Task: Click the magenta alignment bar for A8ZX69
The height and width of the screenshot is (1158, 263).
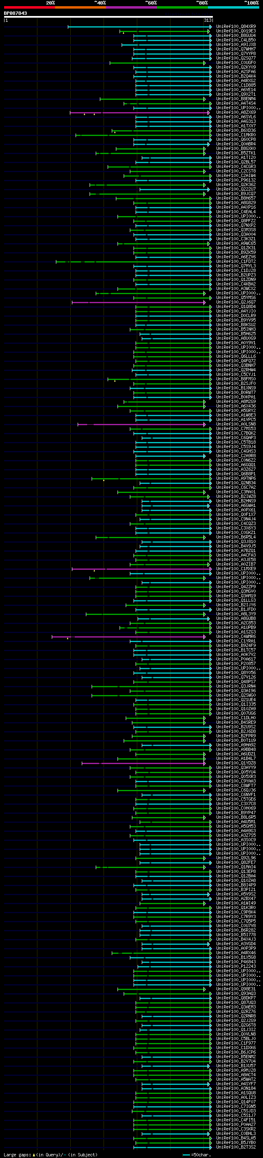Action: 139,113
